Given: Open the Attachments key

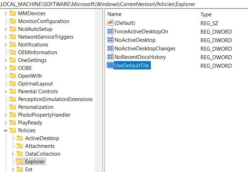Looking at the screenshot, I should [x=40, y=146].
